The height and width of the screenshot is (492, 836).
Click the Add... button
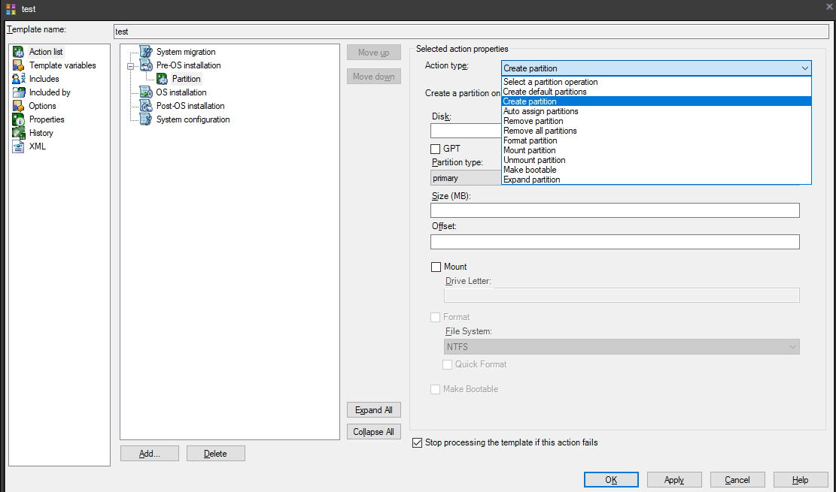(150, 454)
